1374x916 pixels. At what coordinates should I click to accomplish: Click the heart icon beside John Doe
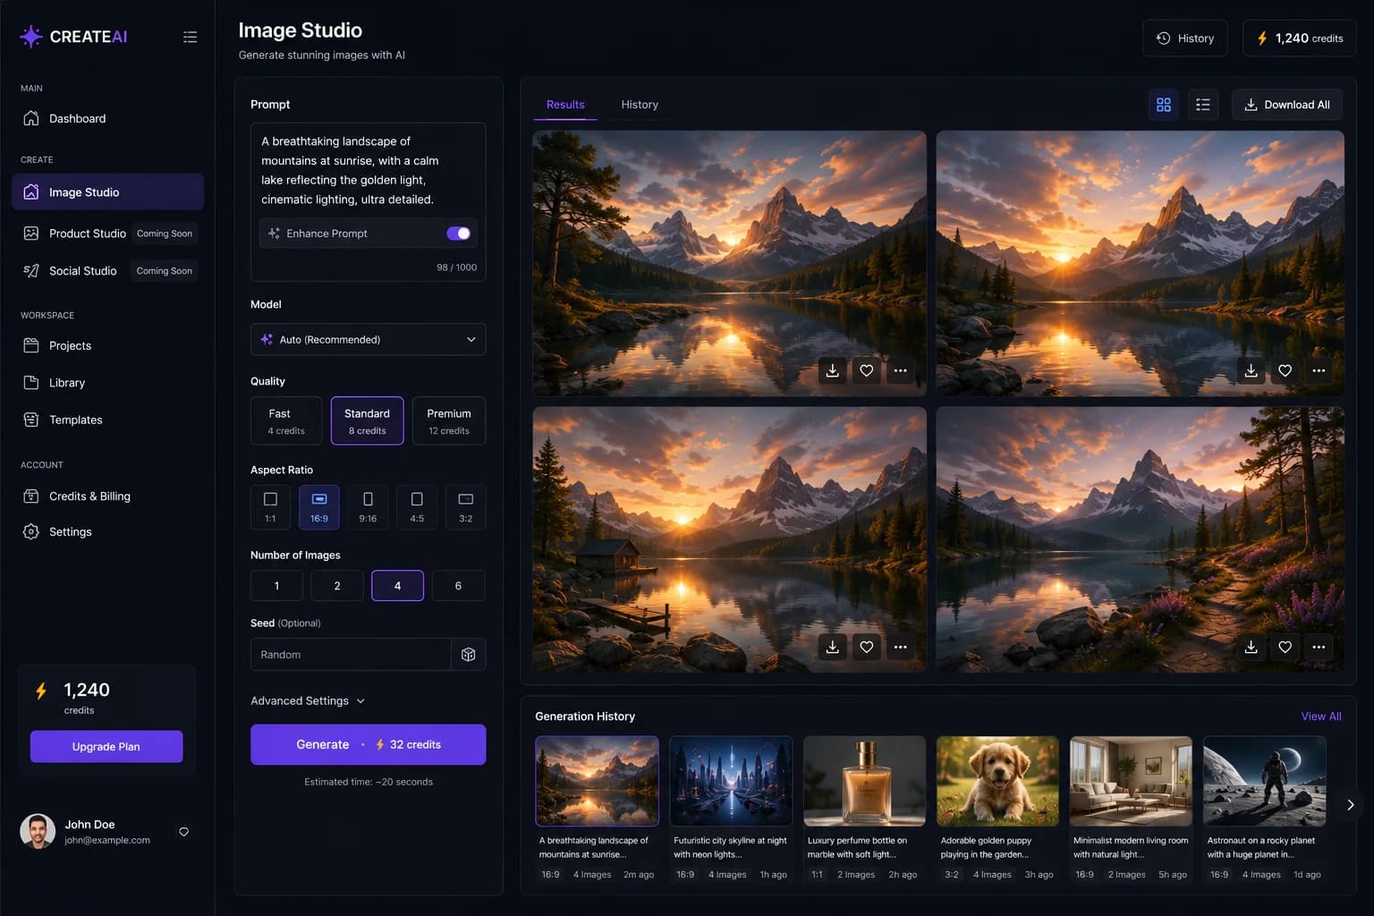(x=183, y=832)
